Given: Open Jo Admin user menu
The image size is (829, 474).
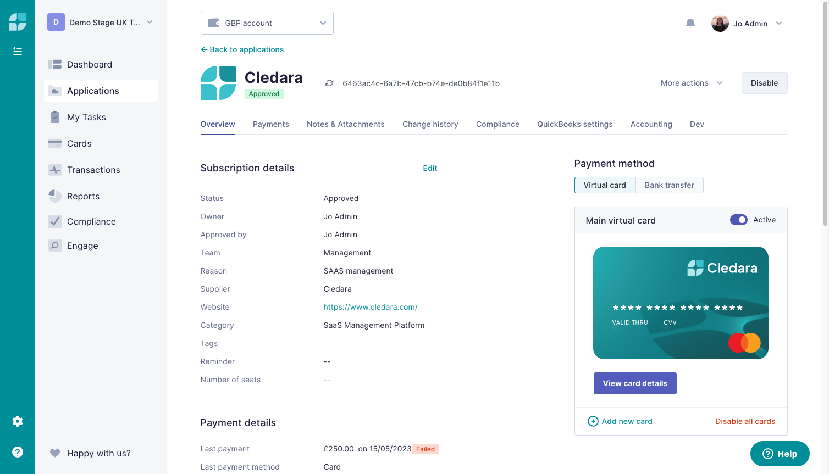Looking at the screenshot, I should (x=747, y=23).
